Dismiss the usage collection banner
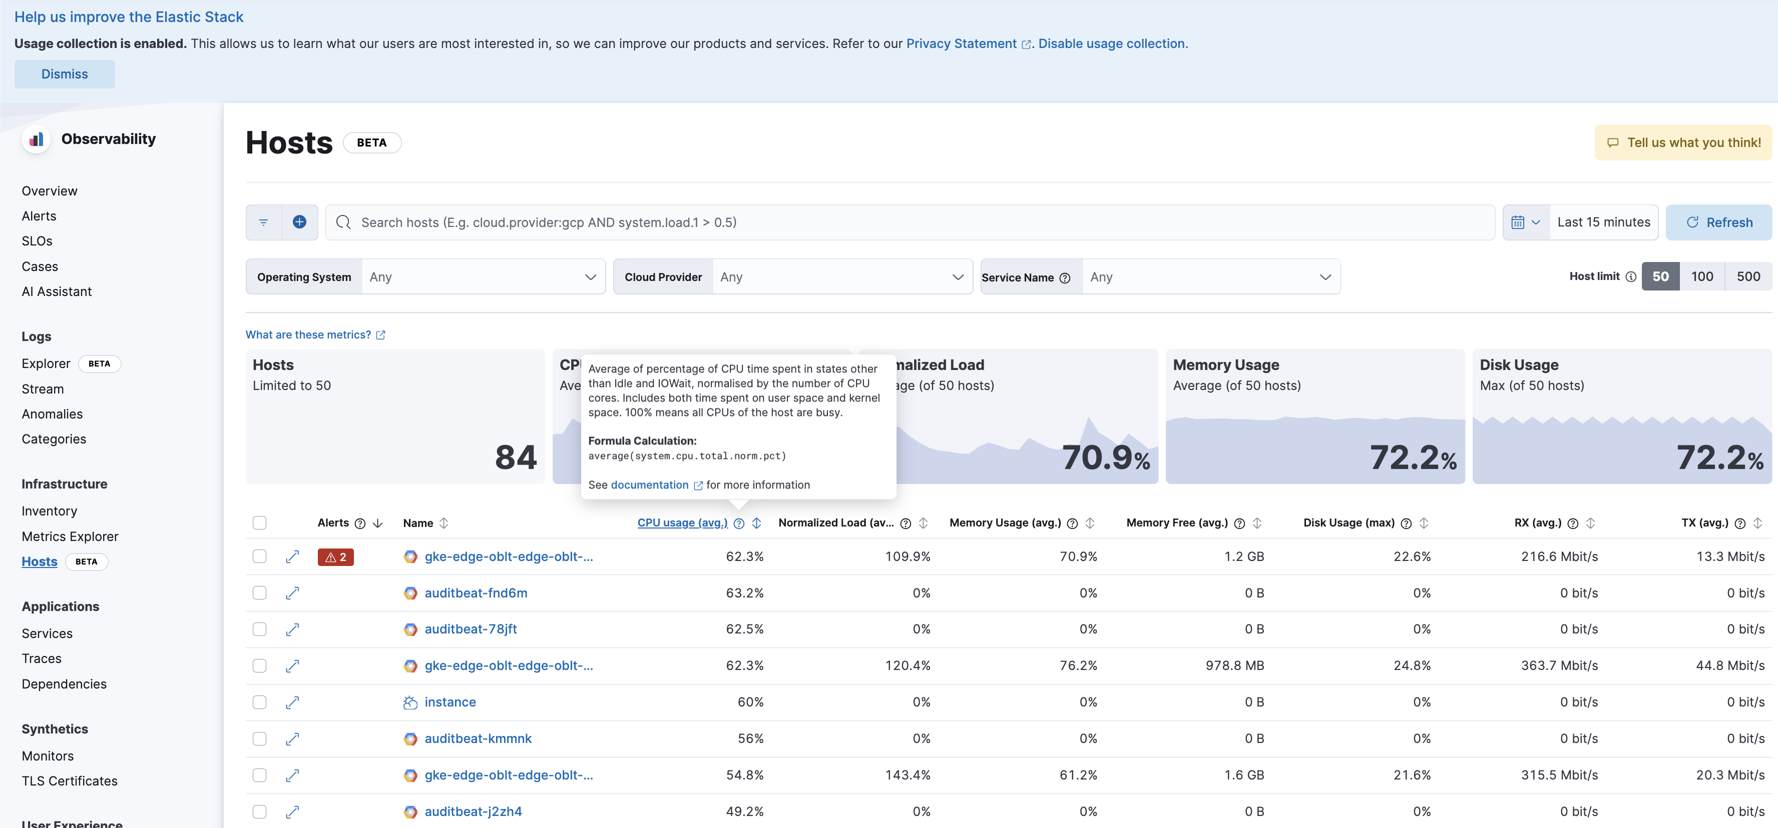 65,74
